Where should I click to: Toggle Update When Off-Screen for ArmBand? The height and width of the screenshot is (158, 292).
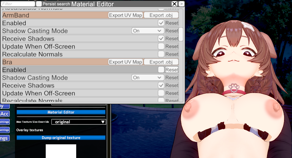pyautogui.click(x=161, y=46)
